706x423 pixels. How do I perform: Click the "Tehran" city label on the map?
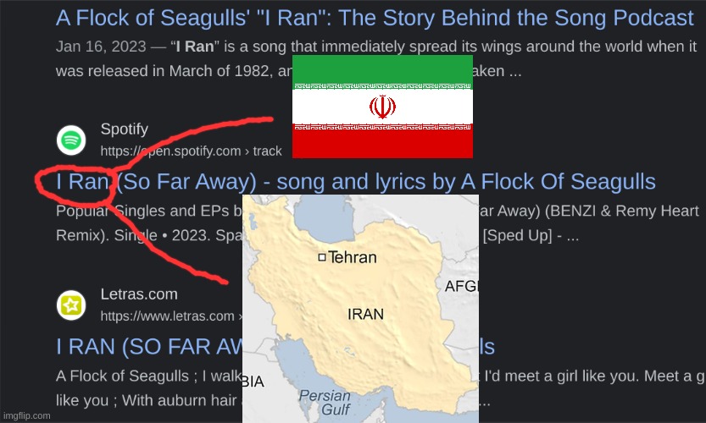coord(352,257)
